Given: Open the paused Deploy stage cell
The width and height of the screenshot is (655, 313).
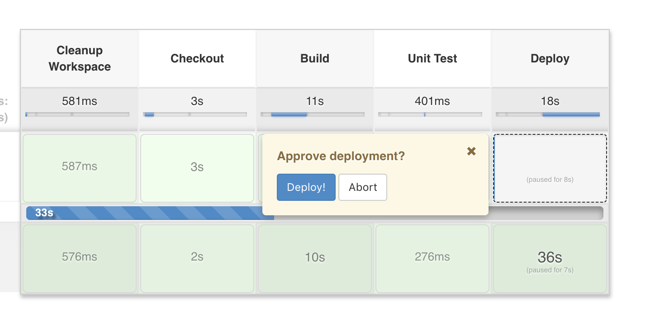Looking at the screenshot, I should pyautogui.click(x=550, y=168).
